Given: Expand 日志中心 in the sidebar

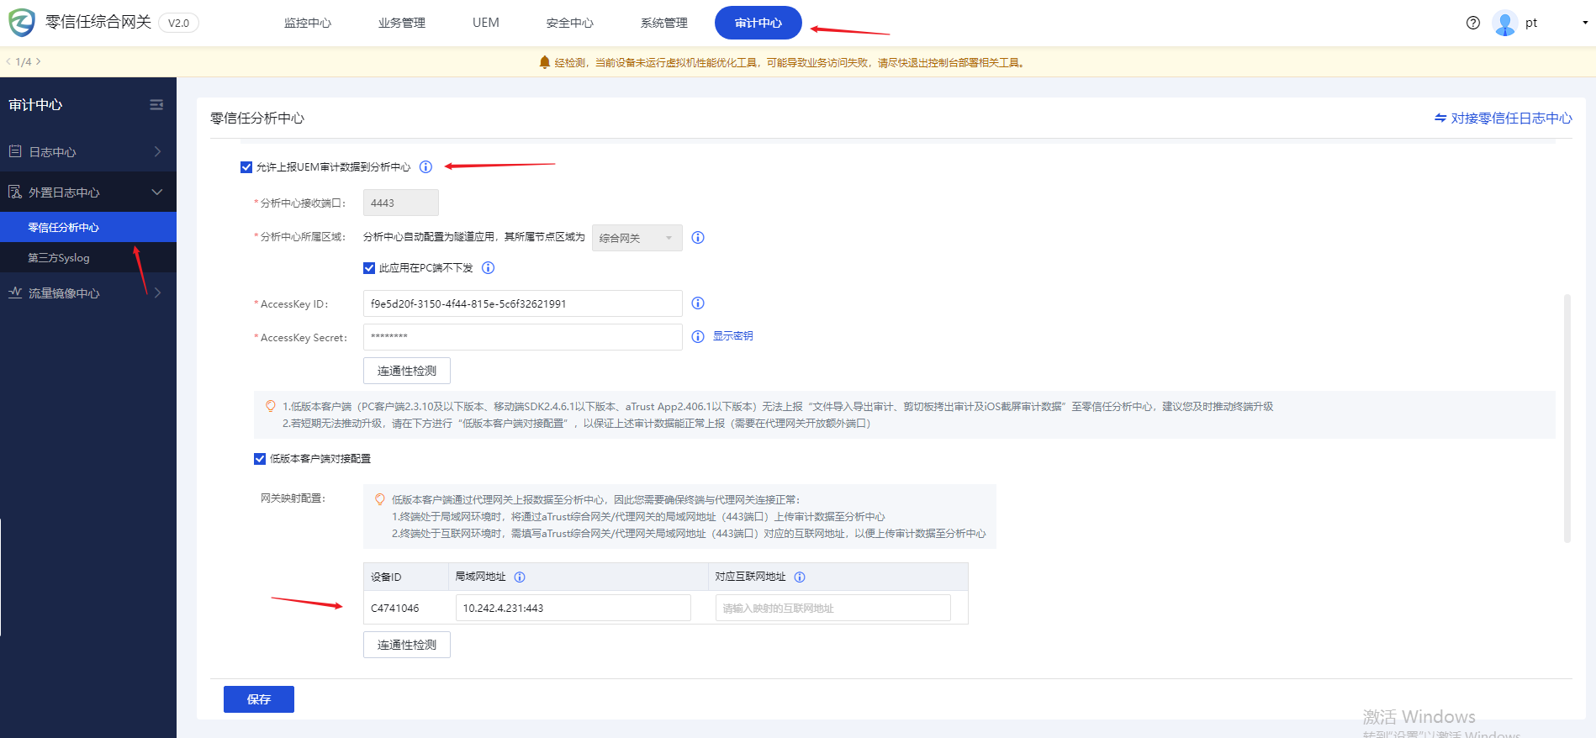Looking at the screenshot, I should tap(87, 152).
